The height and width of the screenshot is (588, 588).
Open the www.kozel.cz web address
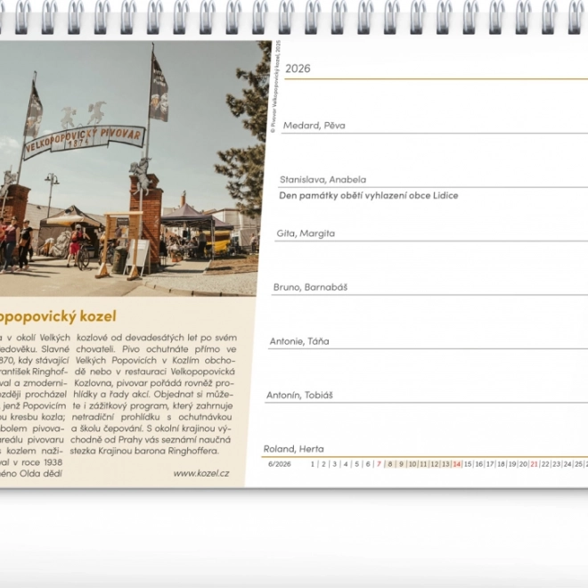click(x=201, y=473)
